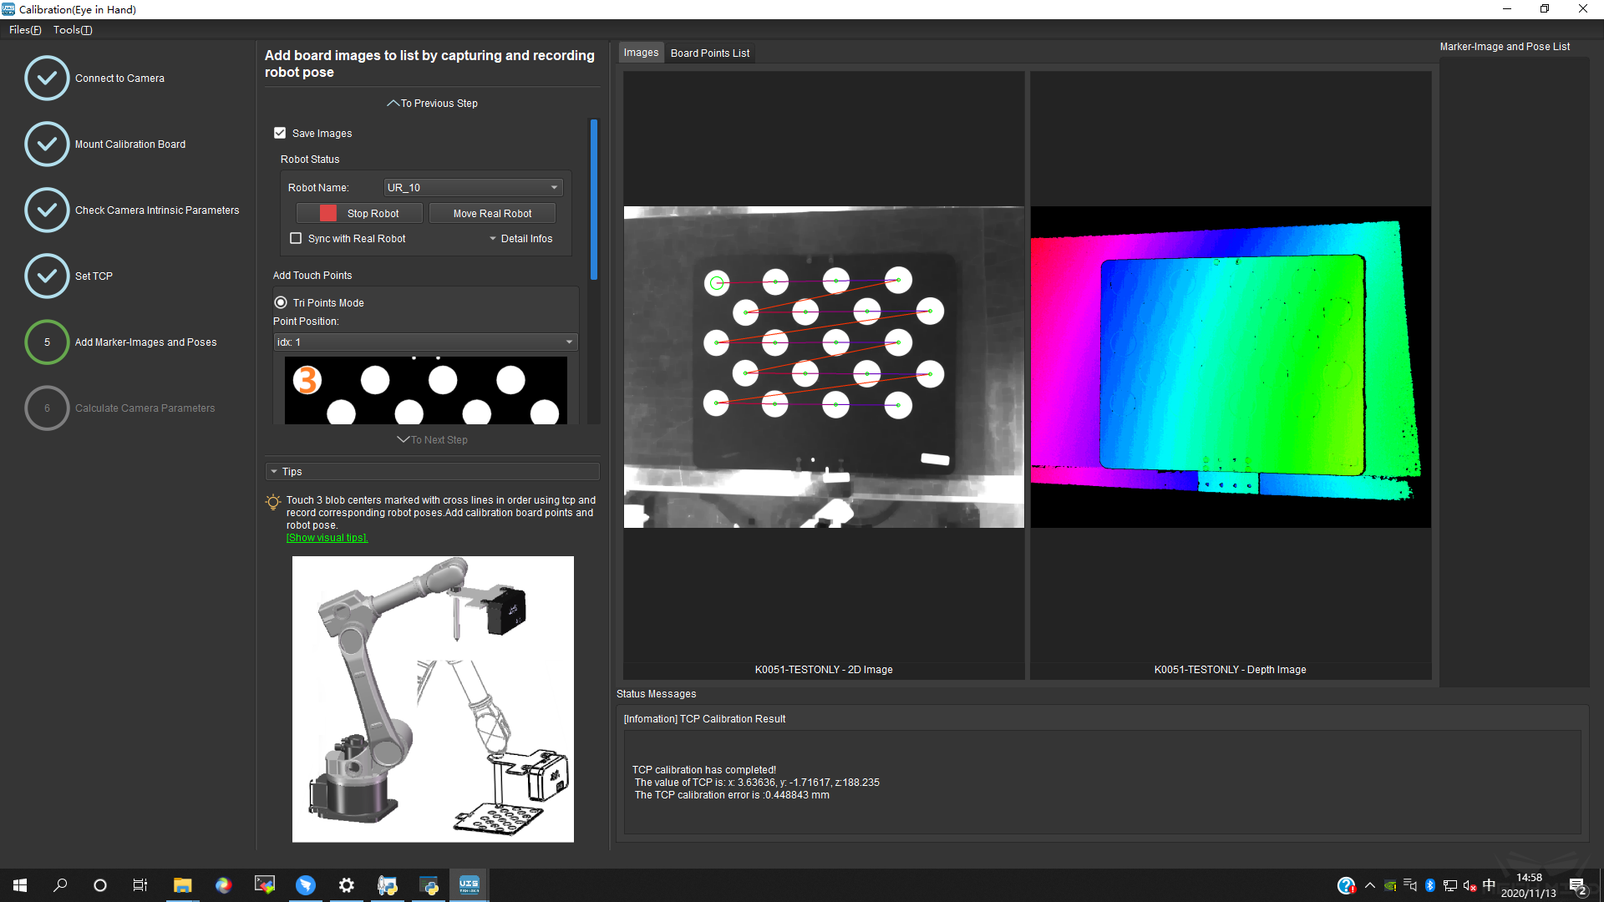Image resolution: width=1604 pixels, height=902 pixels.
Task: Click the blue vertical scrollbar in settings panel
Action: coord(594,200)
